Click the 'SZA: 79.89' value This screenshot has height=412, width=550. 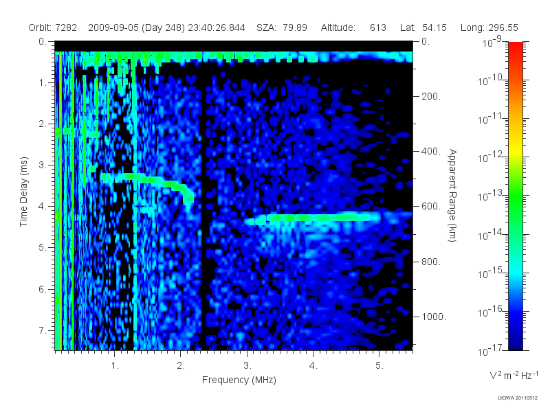(x=282, y=27)
